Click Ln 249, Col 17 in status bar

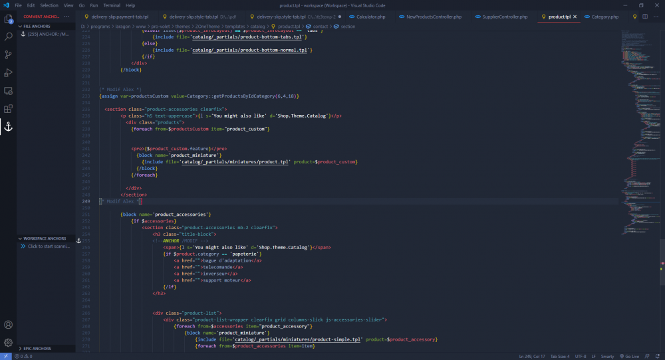[x=532, y=356]
